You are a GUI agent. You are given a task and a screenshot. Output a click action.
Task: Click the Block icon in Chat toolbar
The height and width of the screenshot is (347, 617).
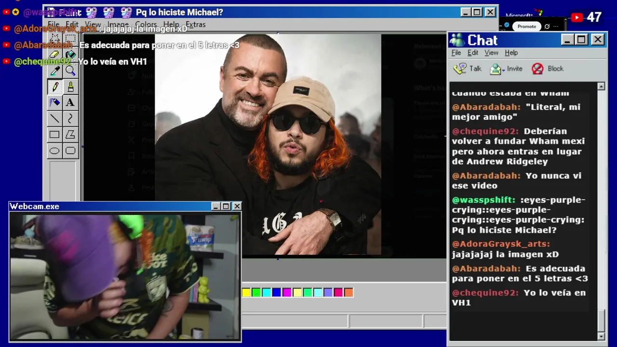[x=537, y=69]
